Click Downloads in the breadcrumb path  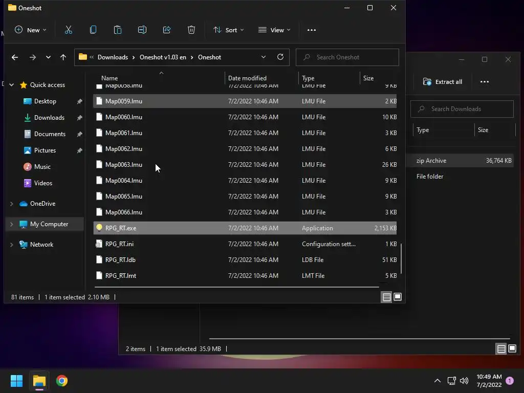pos(113,57)
